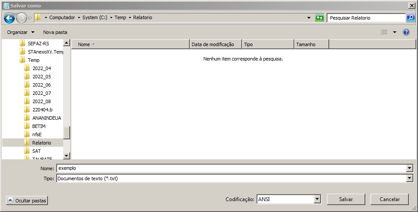418x212 pixels.
Task: Click the Notepad icon in title bar
Action: 6,5
